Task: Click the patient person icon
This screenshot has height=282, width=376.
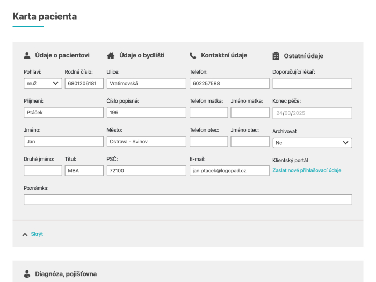Action: tap(27, 55)
